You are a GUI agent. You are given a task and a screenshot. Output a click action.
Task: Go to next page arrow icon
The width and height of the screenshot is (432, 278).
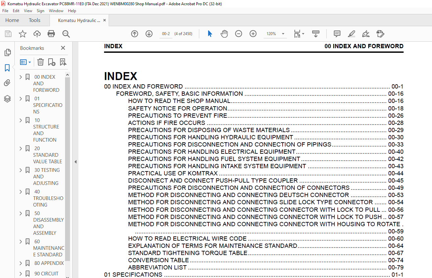[x=149, y=34]
